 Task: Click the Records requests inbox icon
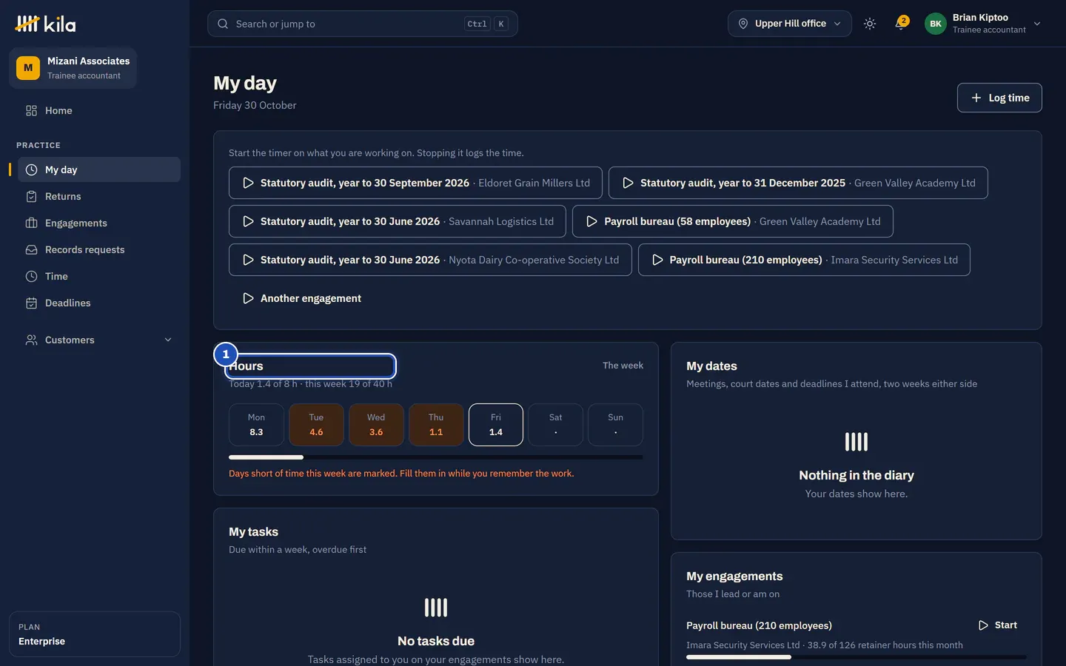coord(31,249)
